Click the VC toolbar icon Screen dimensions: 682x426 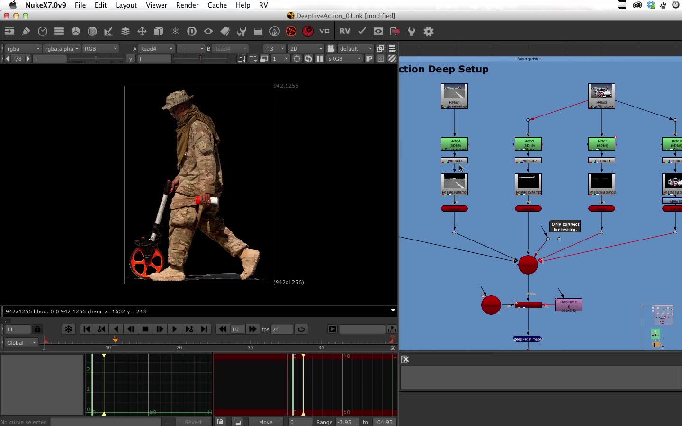(324, 31)
